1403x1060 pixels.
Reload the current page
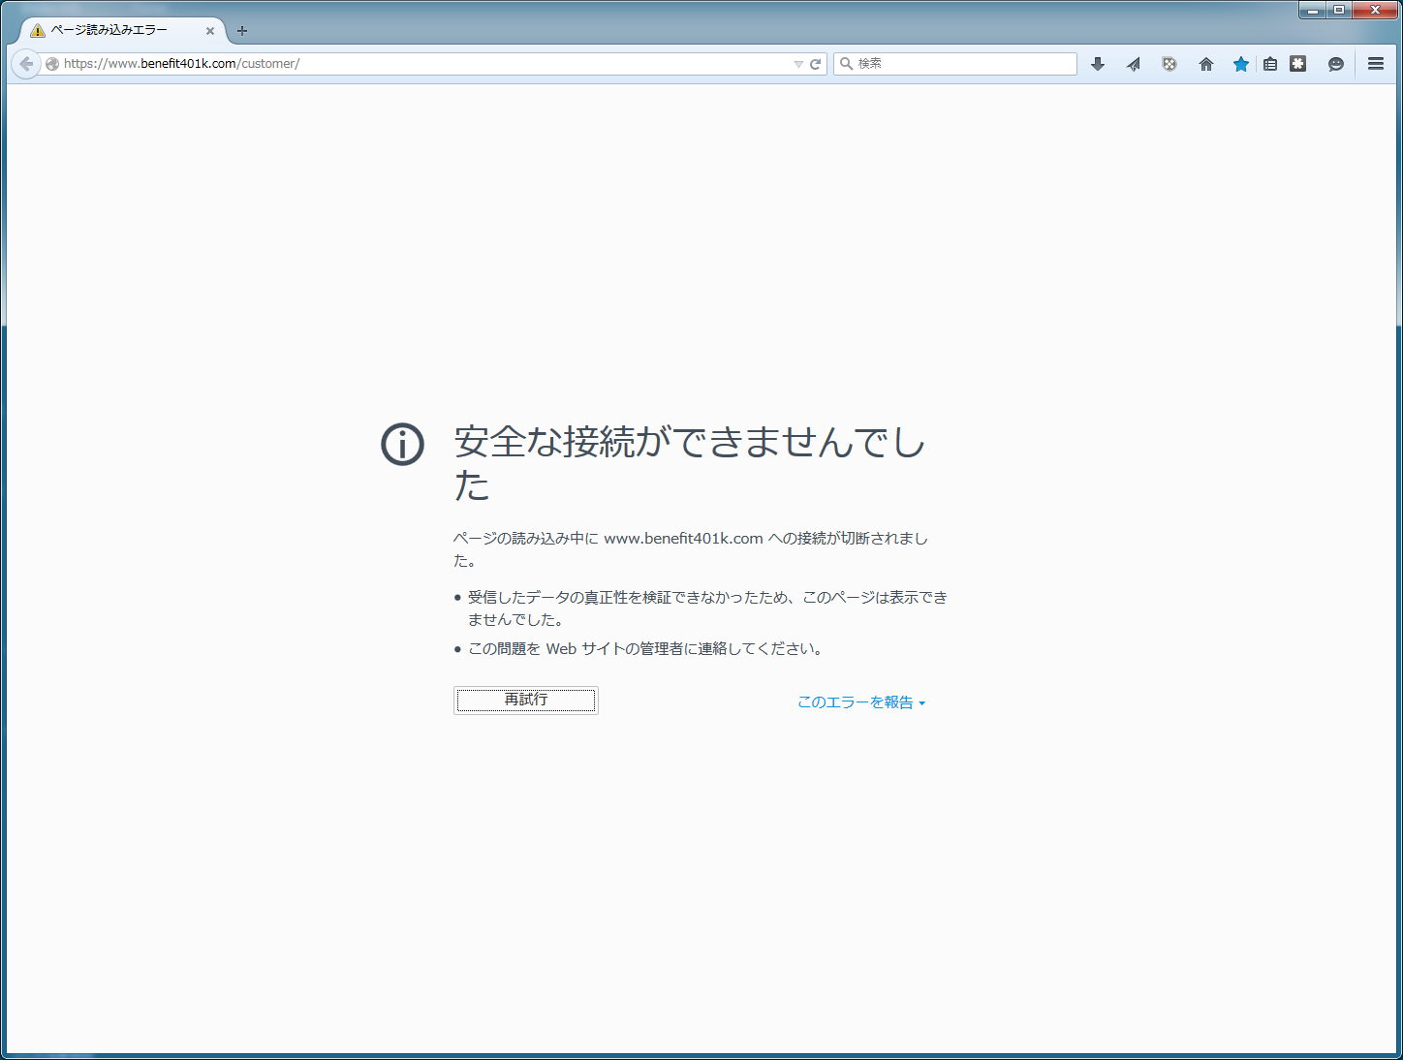point(816,64)
